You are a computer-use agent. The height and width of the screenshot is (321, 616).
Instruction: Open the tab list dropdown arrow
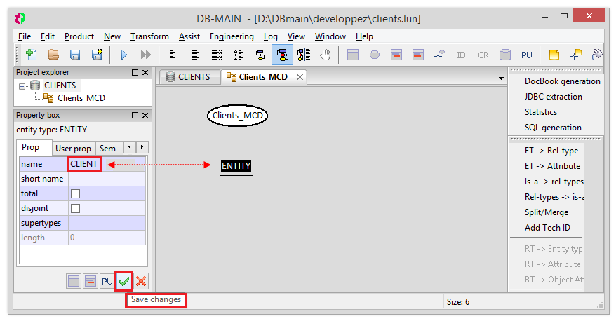[501, 78]
